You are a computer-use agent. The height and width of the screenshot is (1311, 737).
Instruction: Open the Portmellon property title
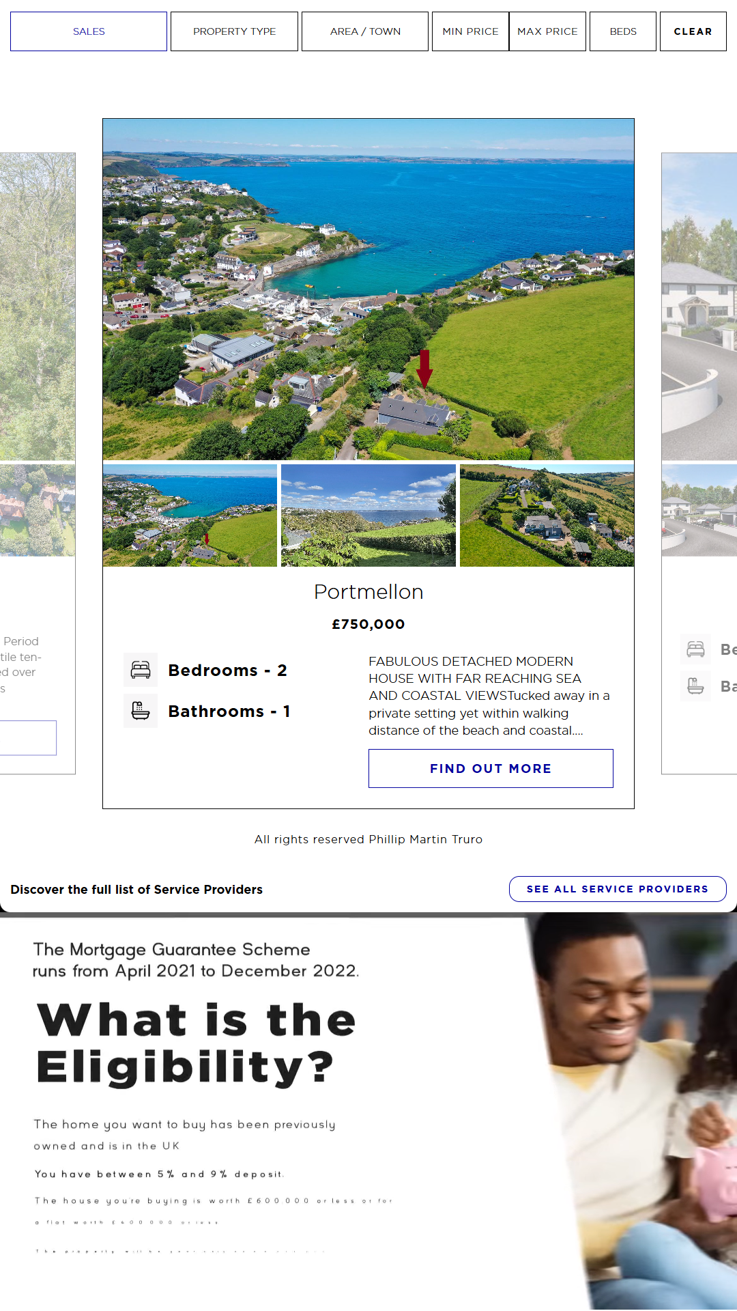coord(369,592)
